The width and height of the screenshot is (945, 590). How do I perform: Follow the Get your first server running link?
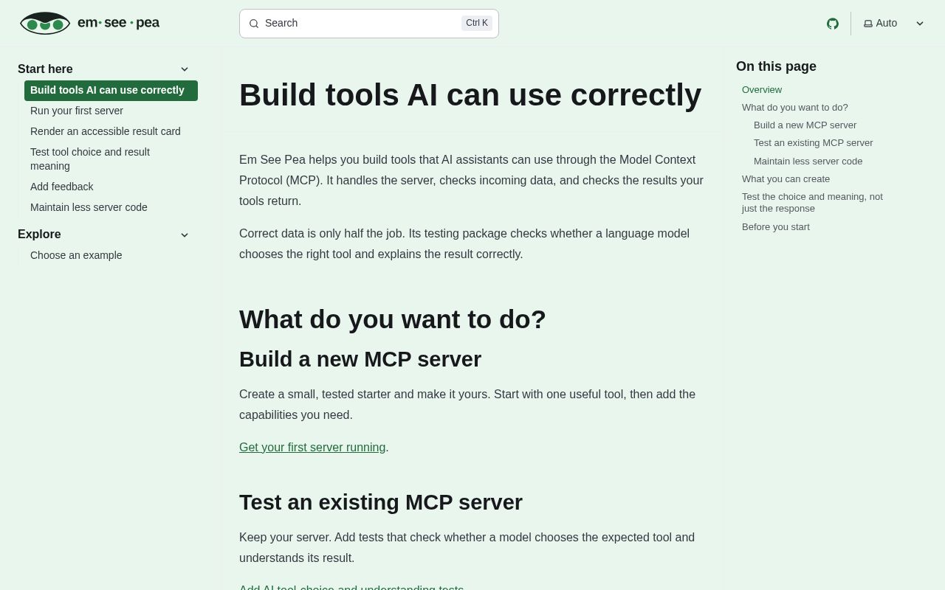[x=312, y=448]
